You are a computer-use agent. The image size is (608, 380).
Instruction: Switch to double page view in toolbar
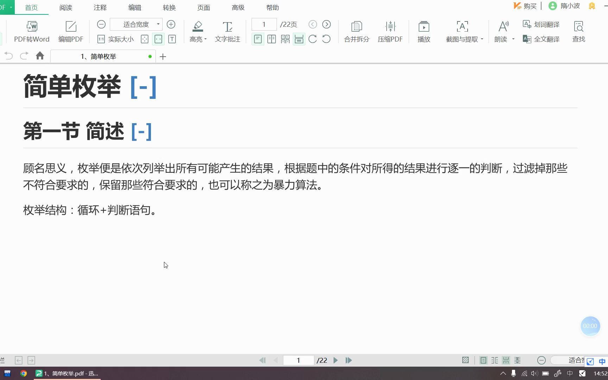click(x=272, y=39)
